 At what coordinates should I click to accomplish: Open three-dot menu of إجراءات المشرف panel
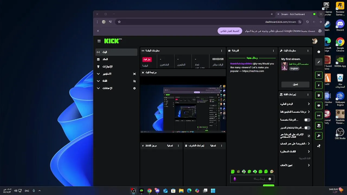pos(221,146)
